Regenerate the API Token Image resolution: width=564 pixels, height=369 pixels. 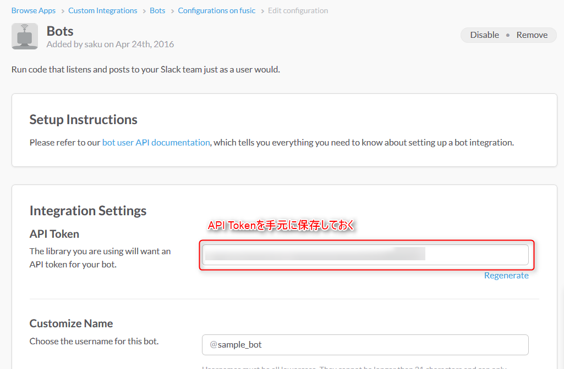[506, 275]
